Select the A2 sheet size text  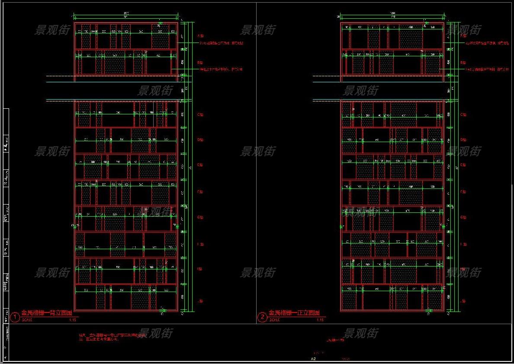(314, 359)
